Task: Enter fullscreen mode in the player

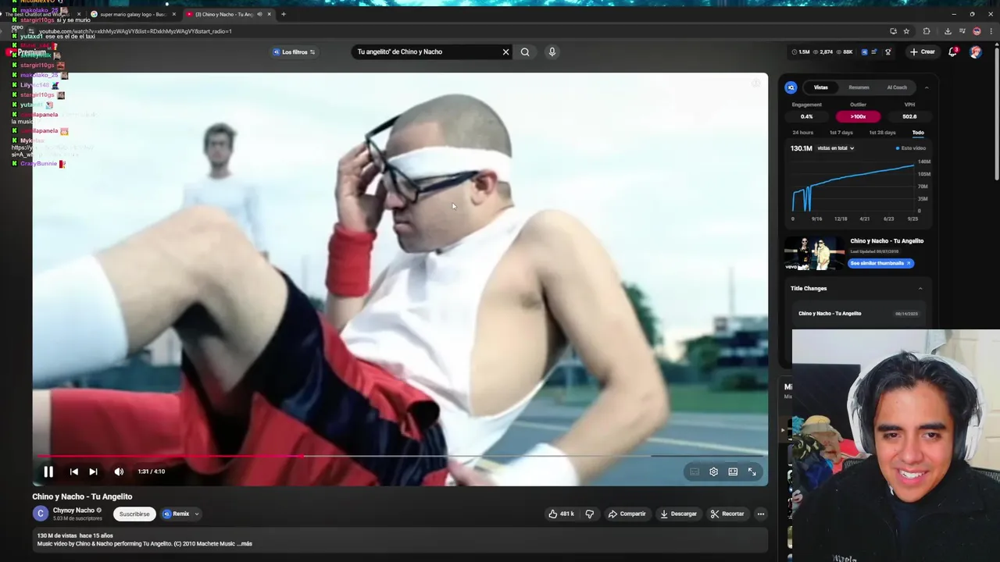Action: pos(752,471)
